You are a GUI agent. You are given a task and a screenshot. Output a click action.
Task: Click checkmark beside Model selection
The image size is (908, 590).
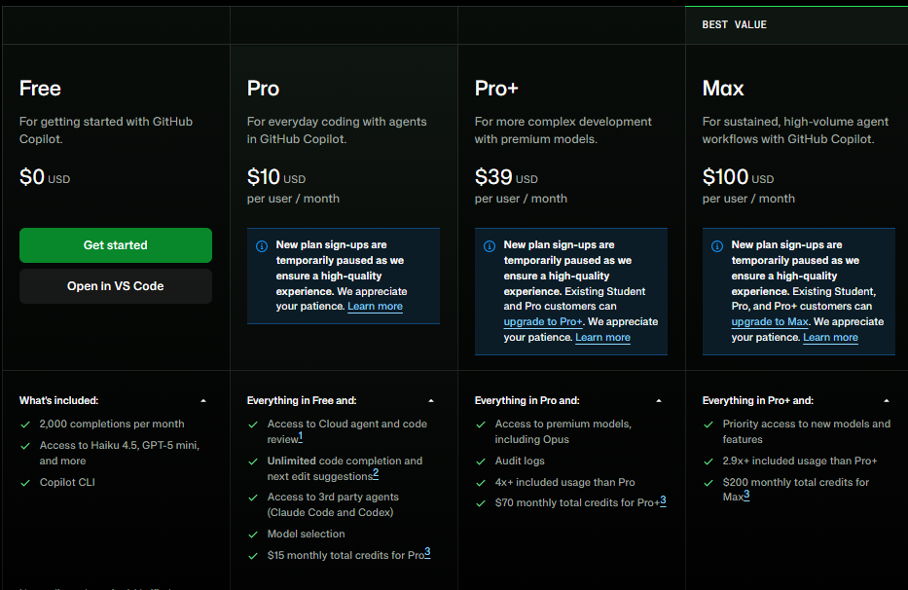click(253, 535)
